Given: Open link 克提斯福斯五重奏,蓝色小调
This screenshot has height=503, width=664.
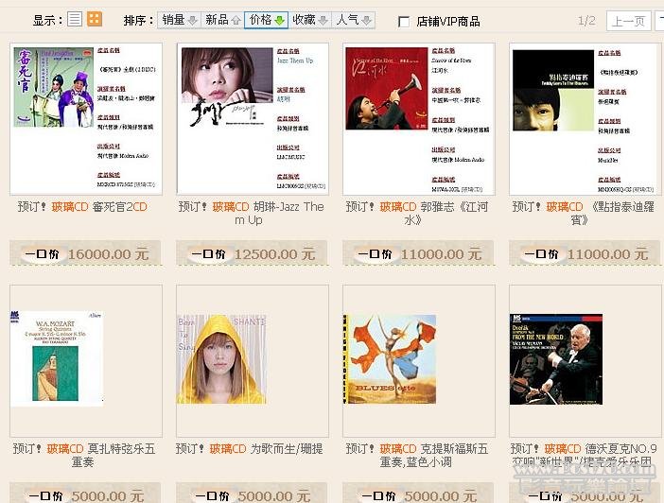Looking at the screenshot, I should pyautogui.click(x=417, y=455).
